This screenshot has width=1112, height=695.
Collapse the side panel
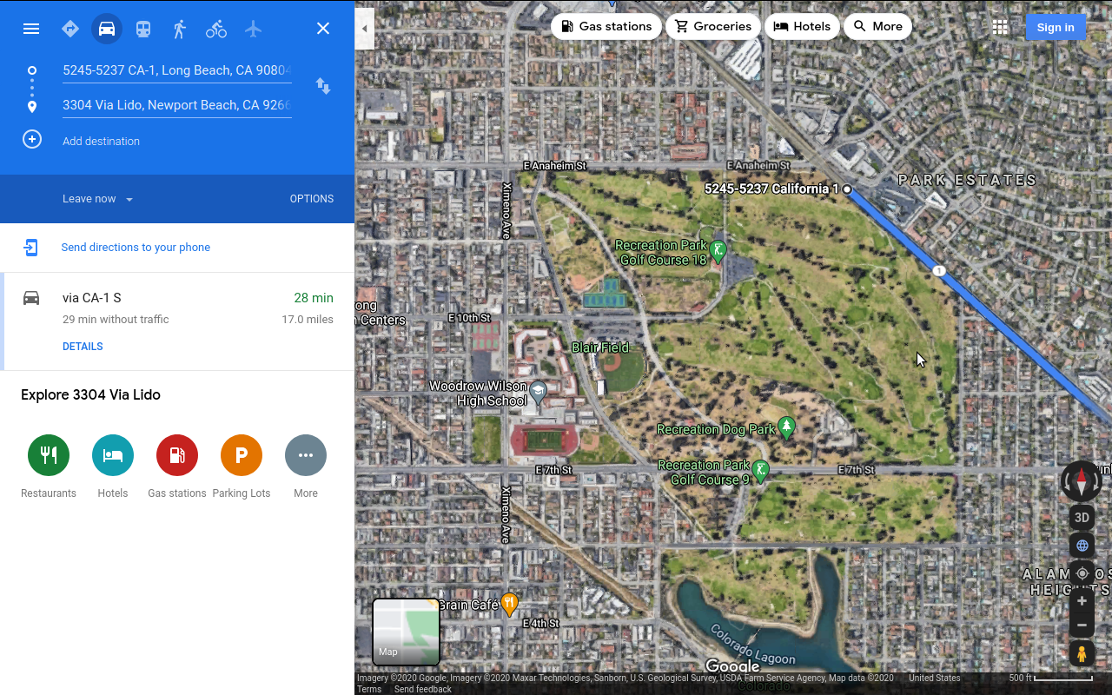click(365, 29)
